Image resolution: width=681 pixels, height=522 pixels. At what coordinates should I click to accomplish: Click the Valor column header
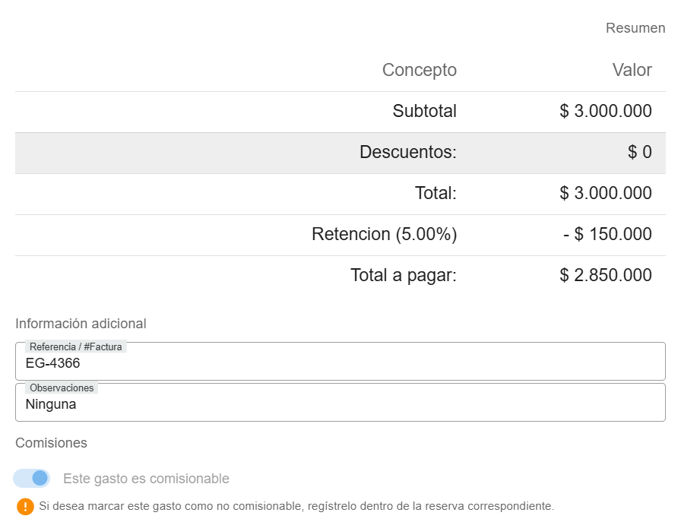(632, 70)
